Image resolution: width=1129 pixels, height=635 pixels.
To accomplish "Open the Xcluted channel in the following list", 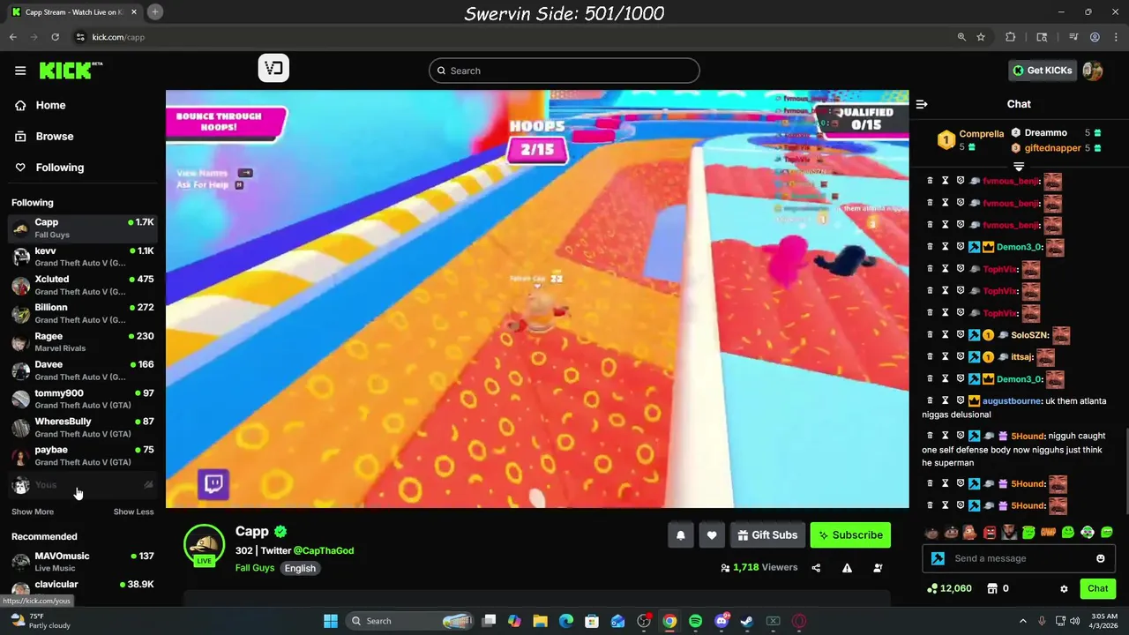I will pyautogui.click(x=83, y=285).
